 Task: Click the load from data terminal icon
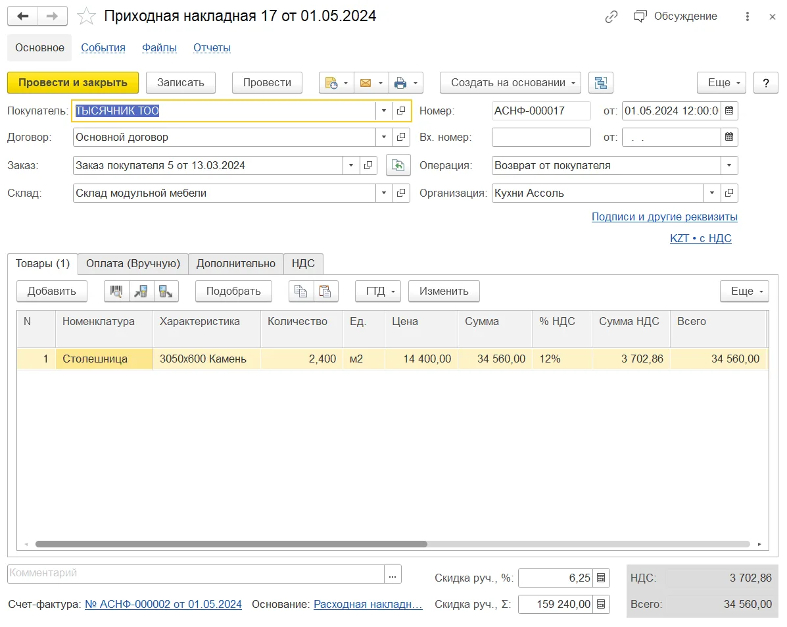(141, 291)
